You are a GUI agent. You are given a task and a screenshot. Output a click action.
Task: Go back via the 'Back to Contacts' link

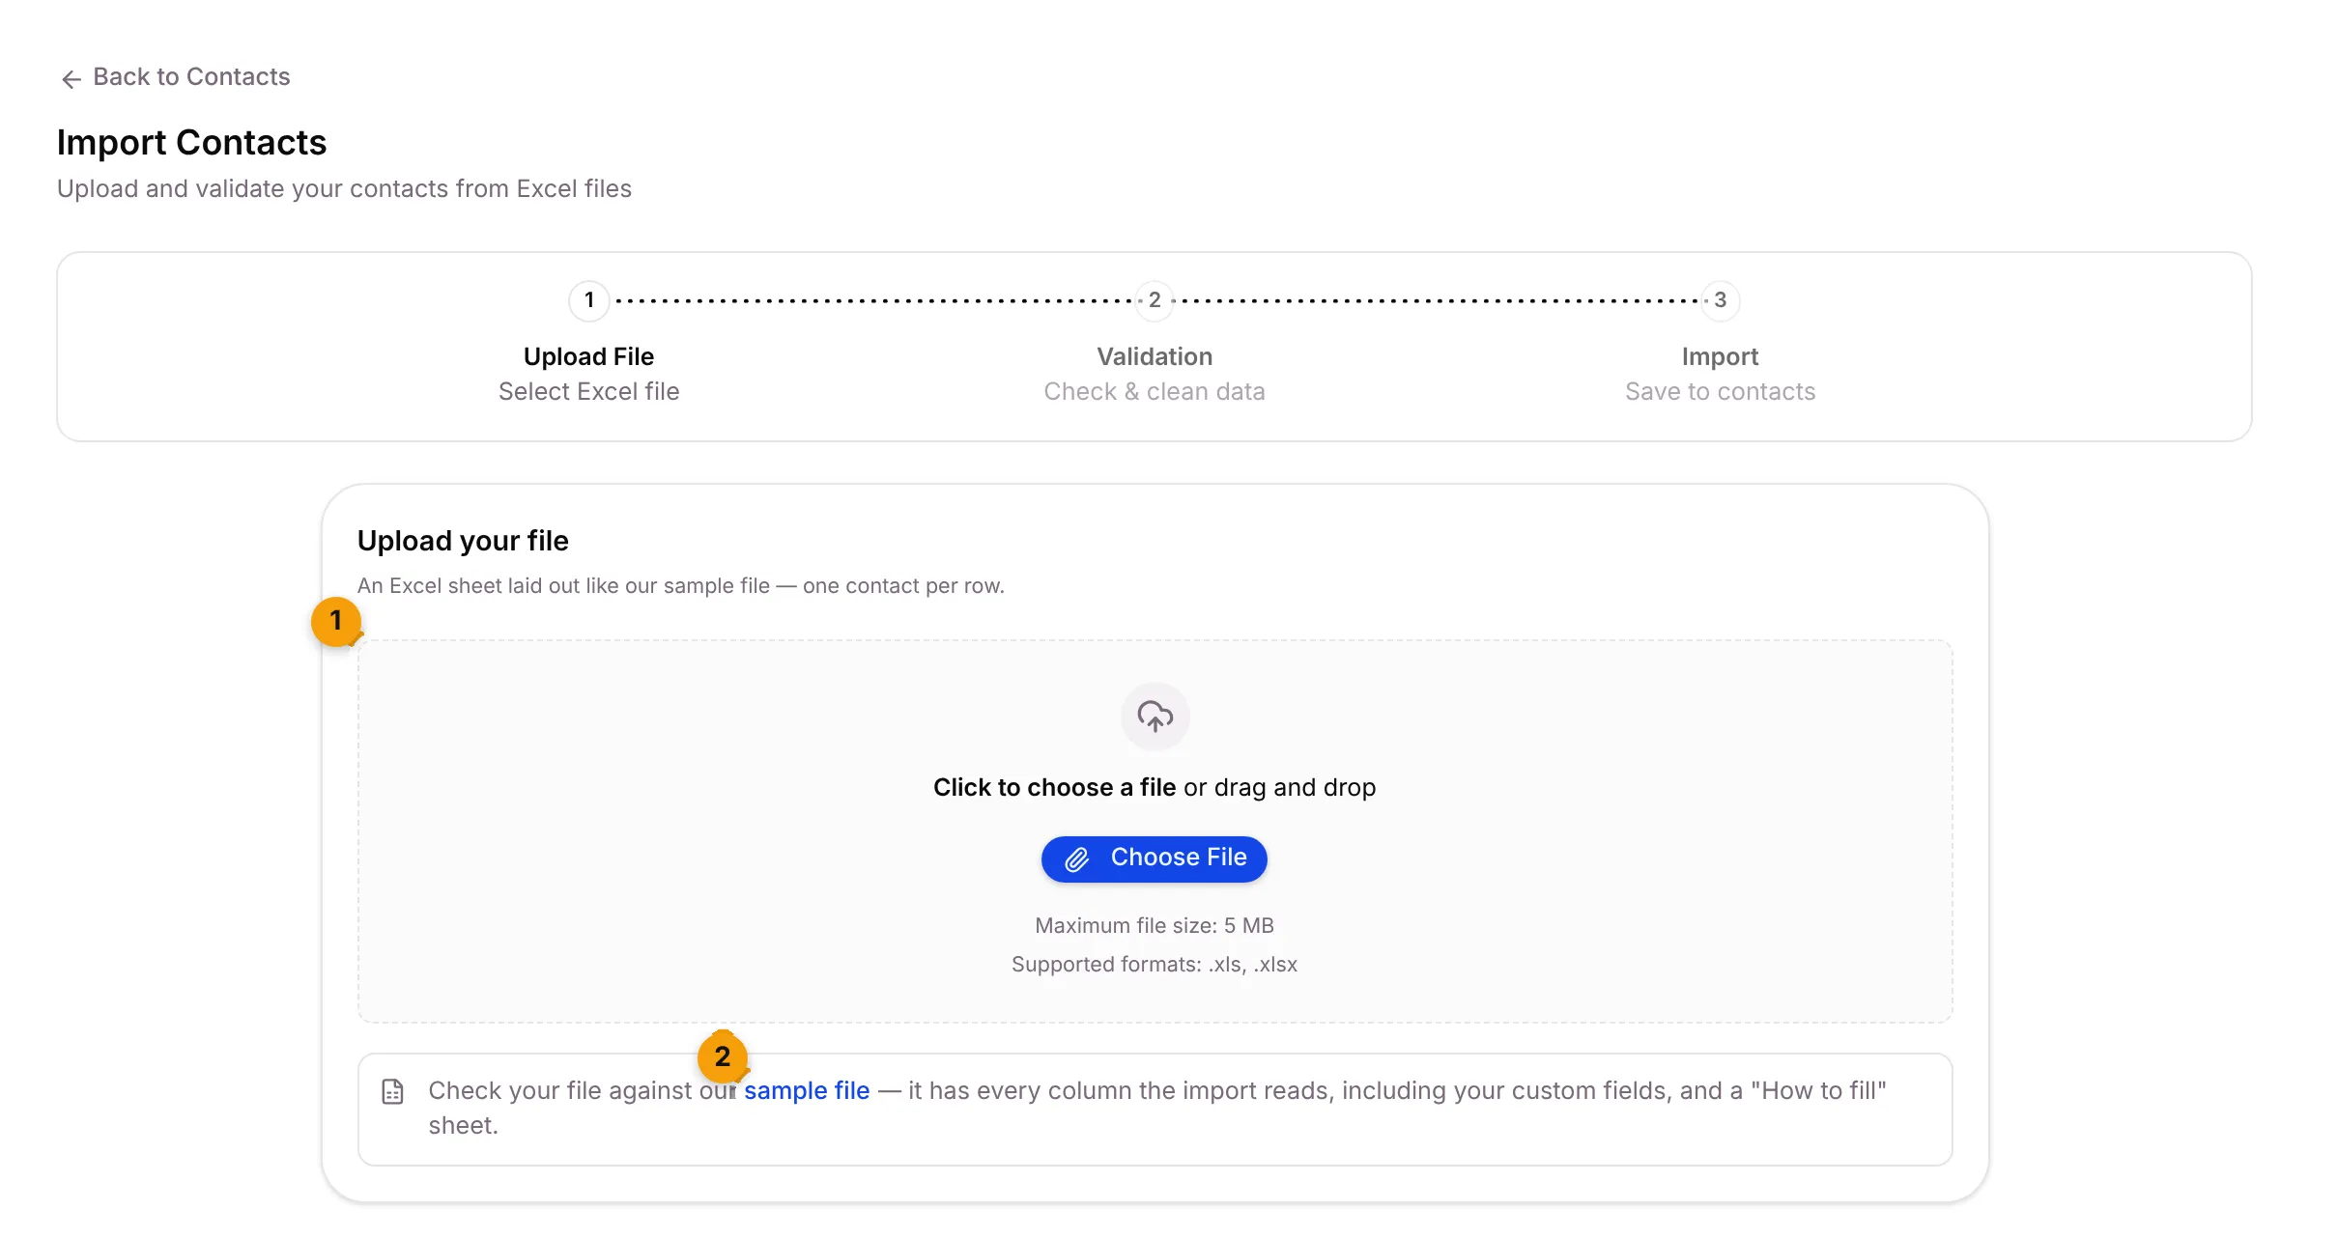pyautogui.click(x=175, y=77)
